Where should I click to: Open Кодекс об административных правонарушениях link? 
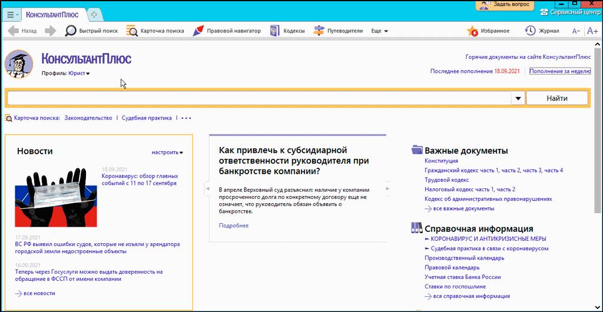point(488,199)
